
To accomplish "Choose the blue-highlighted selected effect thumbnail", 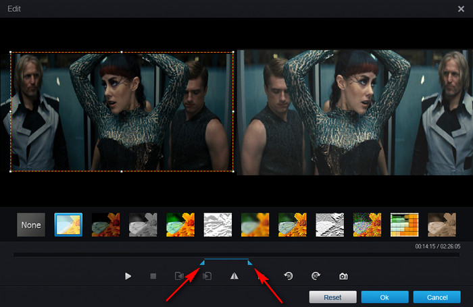I will [x=68, y=225].
